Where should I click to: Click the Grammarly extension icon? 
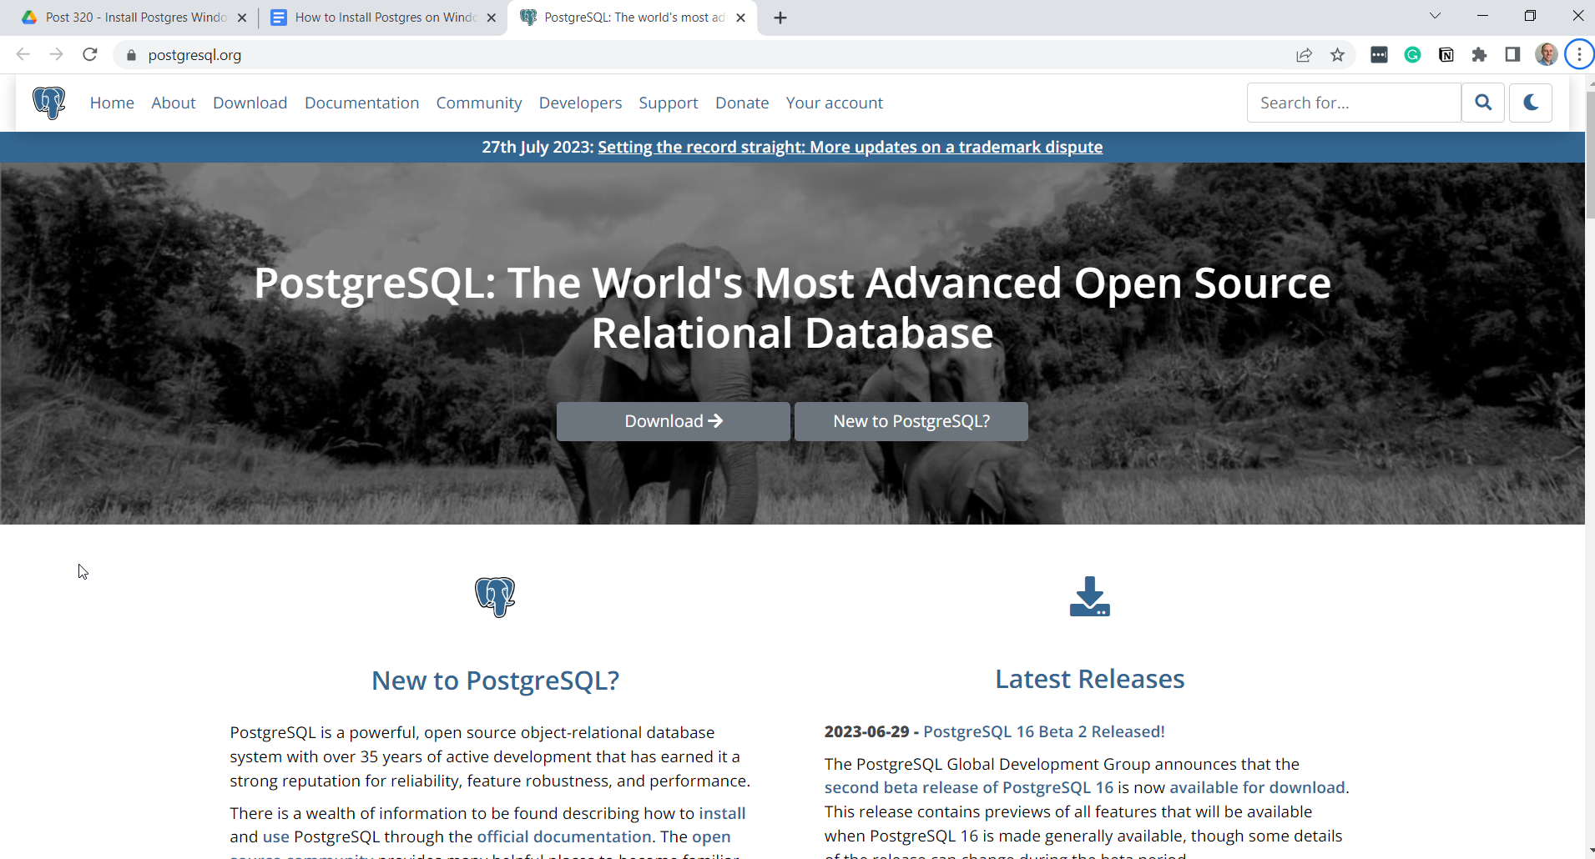tap(1412, 55)
